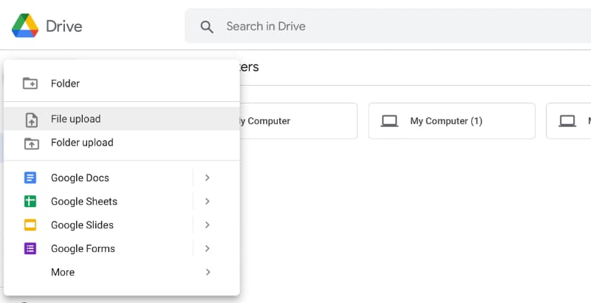Click the Folder upload icon
The height and width of the screenshot is (303, 591).
(31, 143)
